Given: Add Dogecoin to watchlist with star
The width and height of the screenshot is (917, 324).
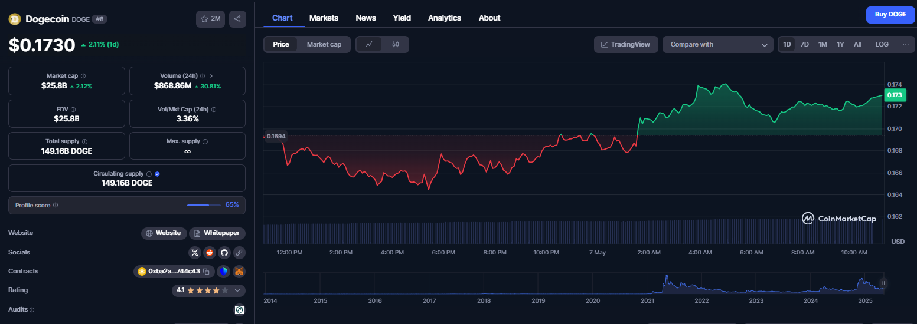Looking at the screenshot, I should (x=210, y=19).
